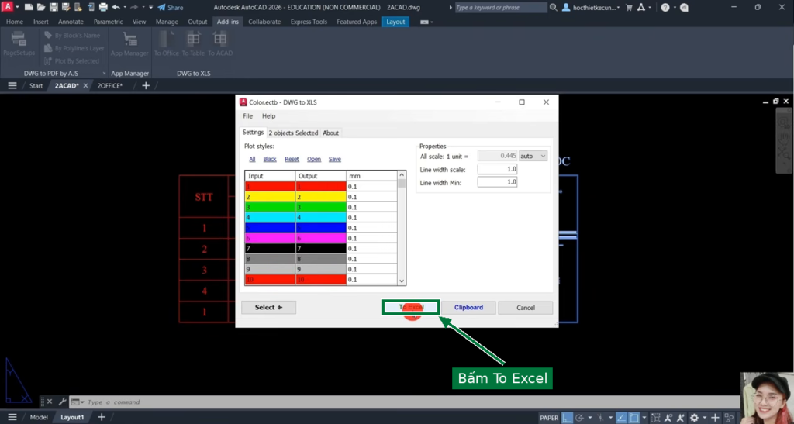Screen dimensions: 794x424
Task: Click the Share paper-plane button
Action: click(x=170, y=7)
